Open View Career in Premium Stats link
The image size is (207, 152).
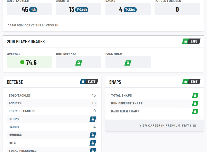tap(168, 125)
